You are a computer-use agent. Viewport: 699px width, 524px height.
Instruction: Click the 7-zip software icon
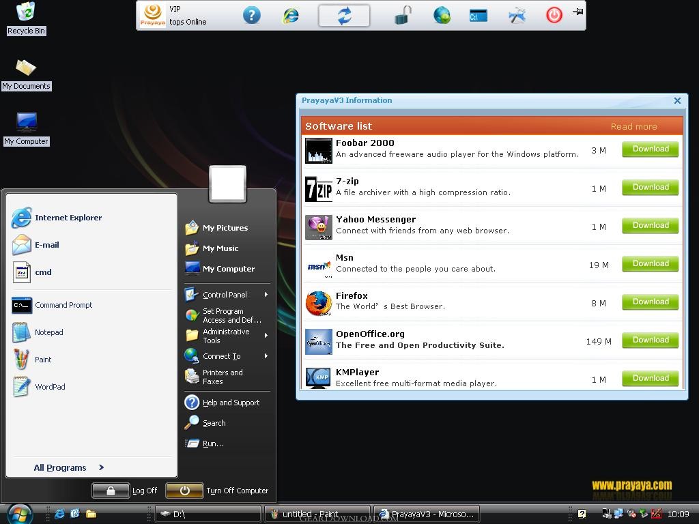(x=319, y=189)
